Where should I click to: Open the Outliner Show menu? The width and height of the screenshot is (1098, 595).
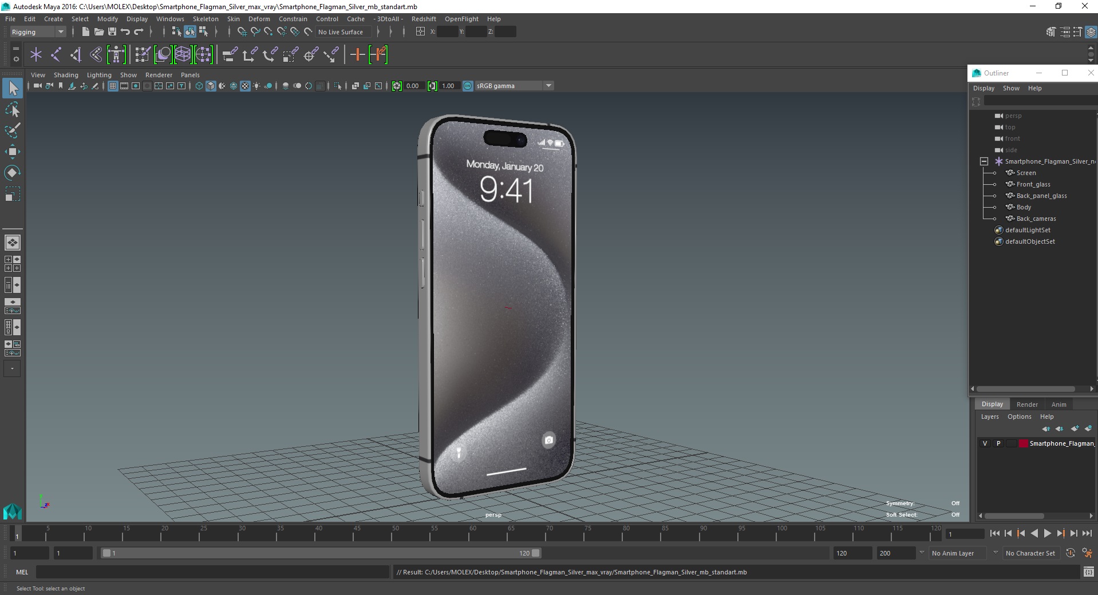(1011, 88)
